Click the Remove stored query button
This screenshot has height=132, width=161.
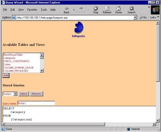(36, 94)
